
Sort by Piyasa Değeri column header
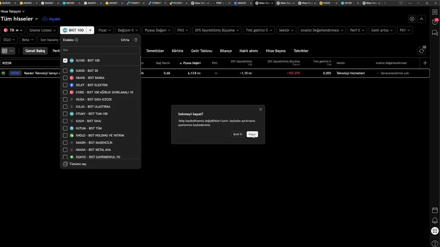click(190, 63)
